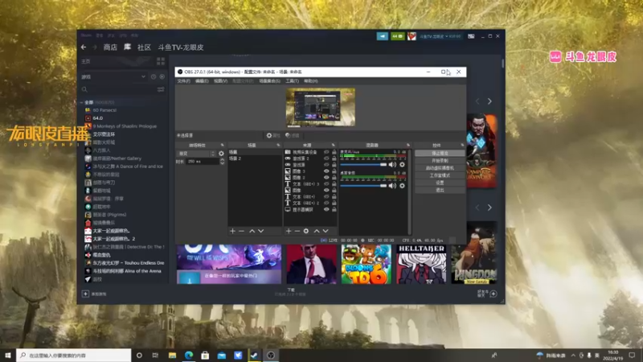Adjust the desktop audio volume slider

click(x=363, y=186)
